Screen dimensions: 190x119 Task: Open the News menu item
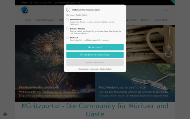[x=28, y=20]
